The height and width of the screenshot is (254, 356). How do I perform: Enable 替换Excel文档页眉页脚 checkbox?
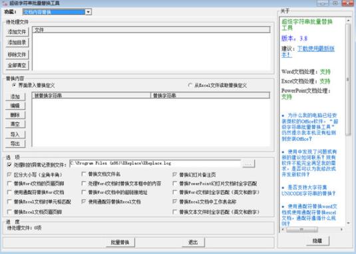pyautogui.click(x=9, y=212)
